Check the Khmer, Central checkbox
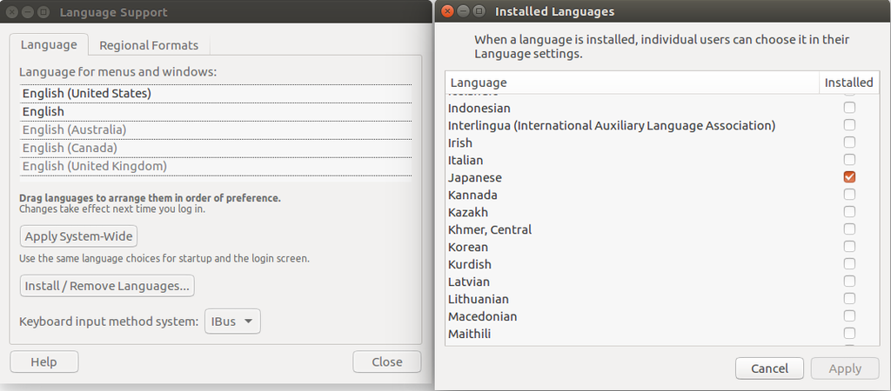 coord(849,229)
